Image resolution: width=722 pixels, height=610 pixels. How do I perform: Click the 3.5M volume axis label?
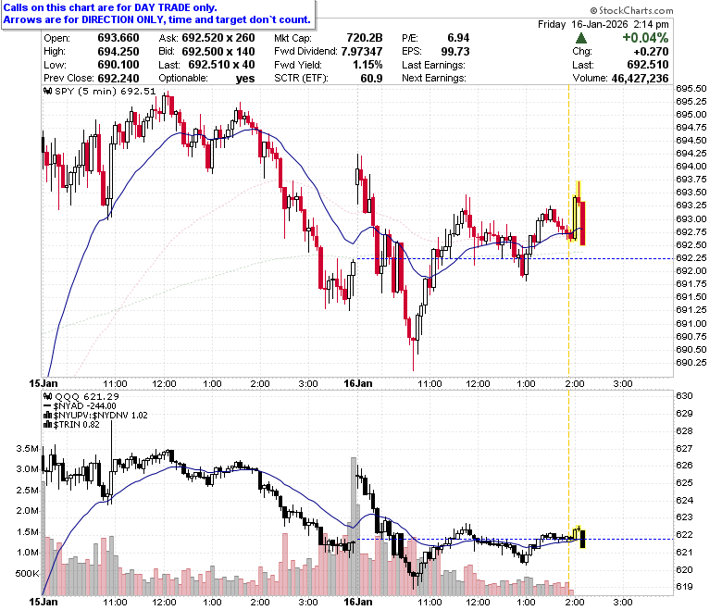27,449
